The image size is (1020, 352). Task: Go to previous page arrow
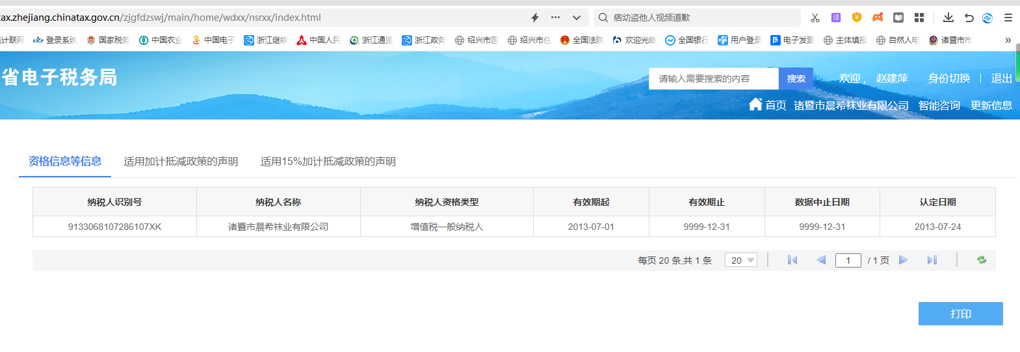tap(821, 260)
